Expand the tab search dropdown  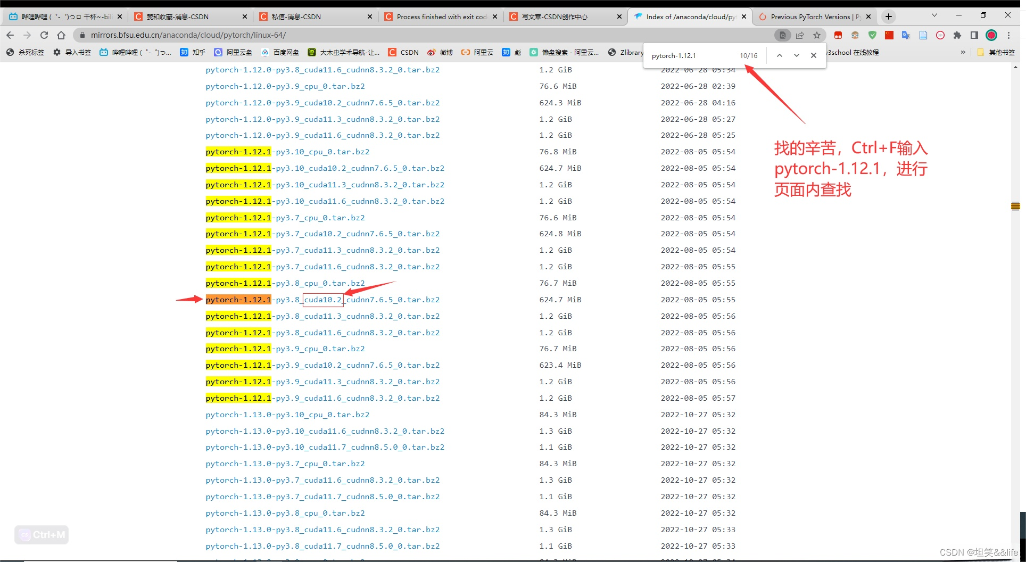[934, 15]
